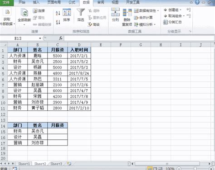Screen dimensions: 215x170
Task: Expand the Name Box dropdown
Action: tap(40, 38)
